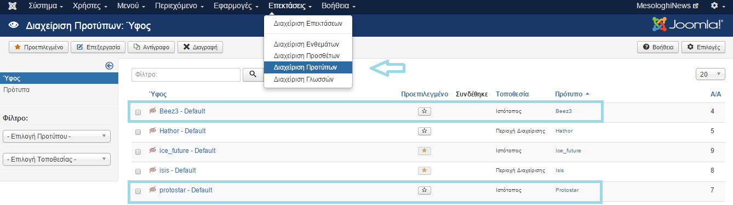Collapse sidebar with the blue arrow icon
733x205 pixels.
point(109,66)
